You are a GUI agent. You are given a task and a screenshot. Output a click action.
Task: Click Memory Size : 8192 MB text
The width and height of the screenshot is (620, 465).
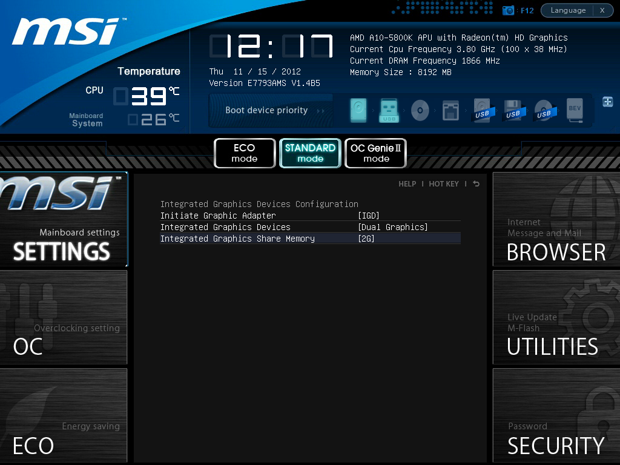click(401, 72)
